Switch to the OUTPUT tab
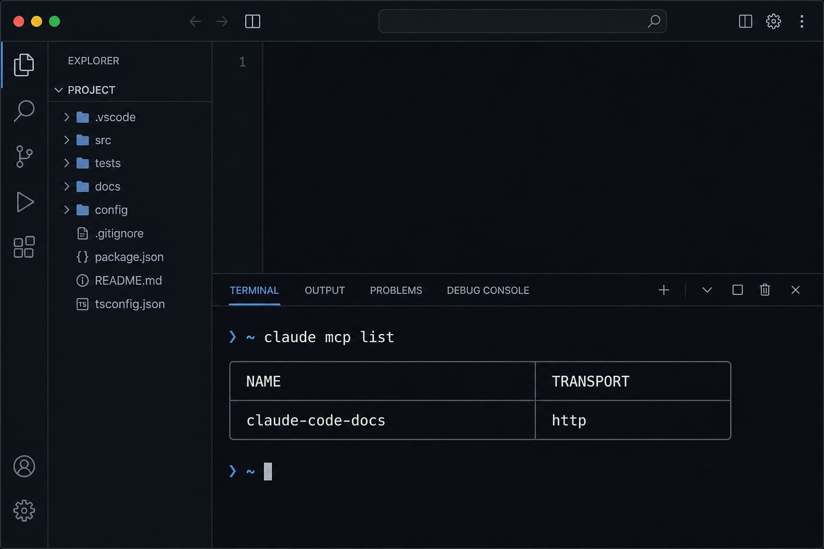824x549 pixels. click(325, 290)
